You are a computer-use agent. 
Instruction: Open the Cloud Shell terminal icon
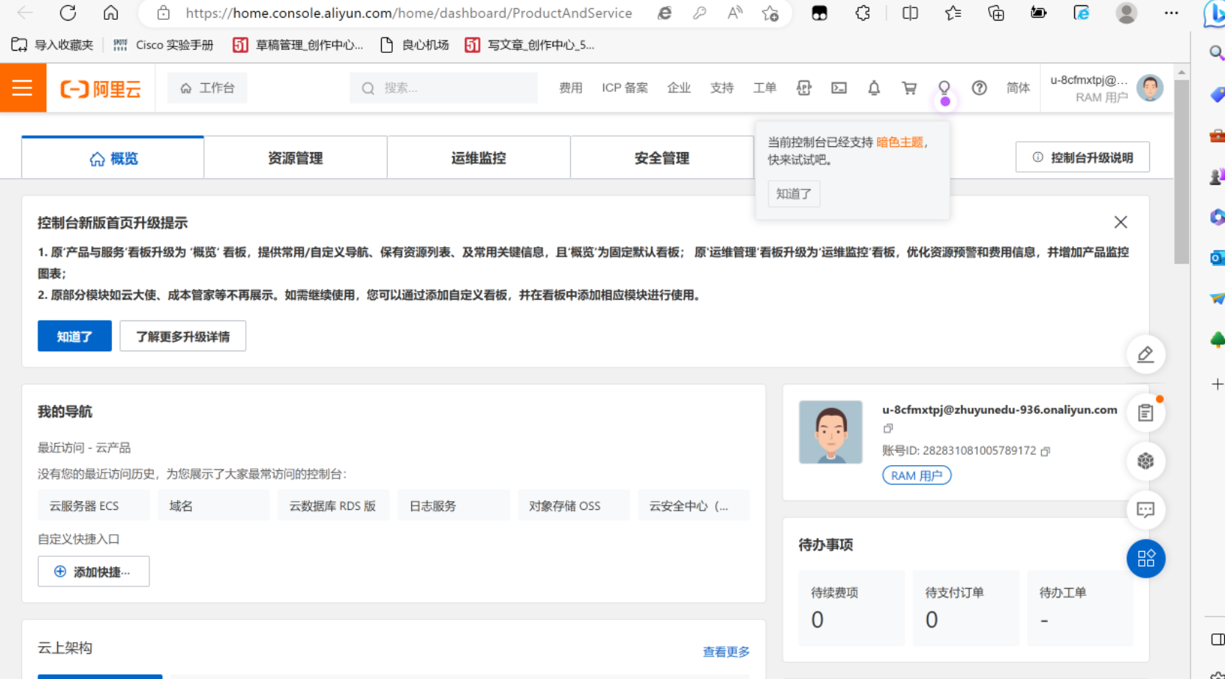[839, 88]
